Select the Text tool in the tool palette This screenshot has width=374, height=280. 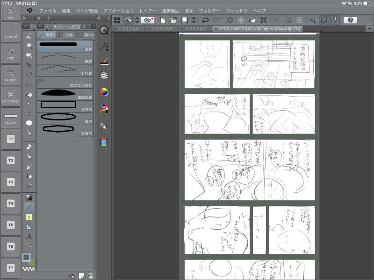coord(29,237)
